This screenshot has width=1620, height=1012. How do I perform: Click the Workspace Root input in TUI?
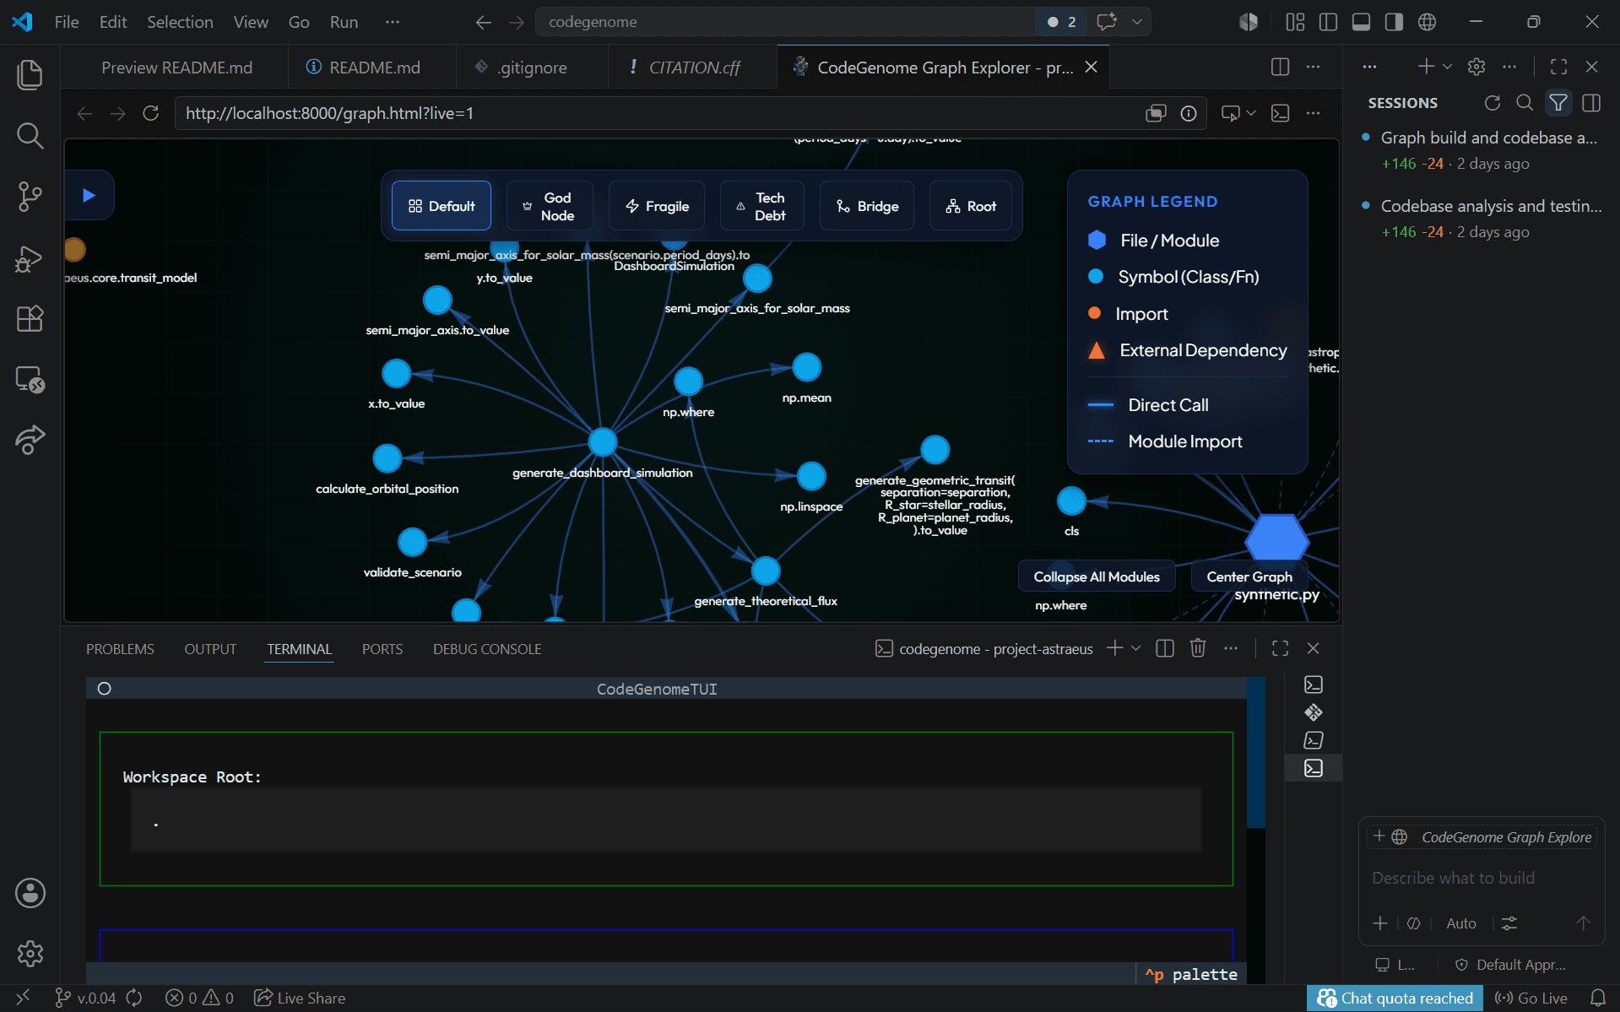click(x=665, y=820)
